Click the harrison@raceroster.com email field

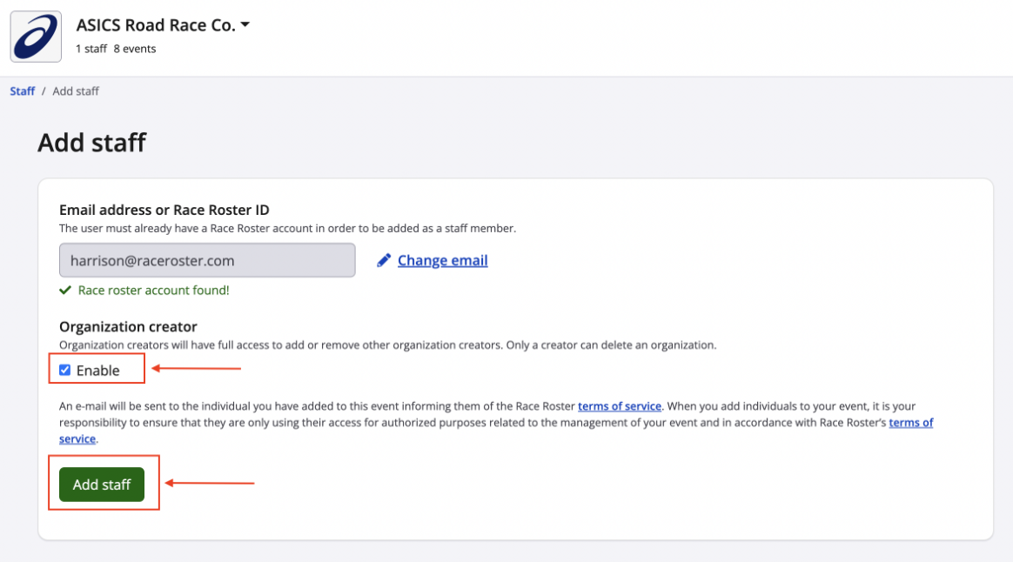207,260
